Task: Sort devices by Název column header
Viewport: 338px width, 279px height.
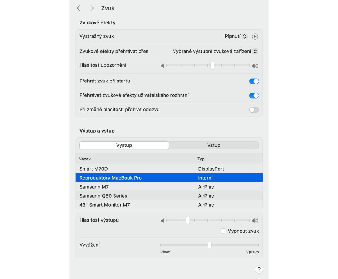Action: (85, 159)
